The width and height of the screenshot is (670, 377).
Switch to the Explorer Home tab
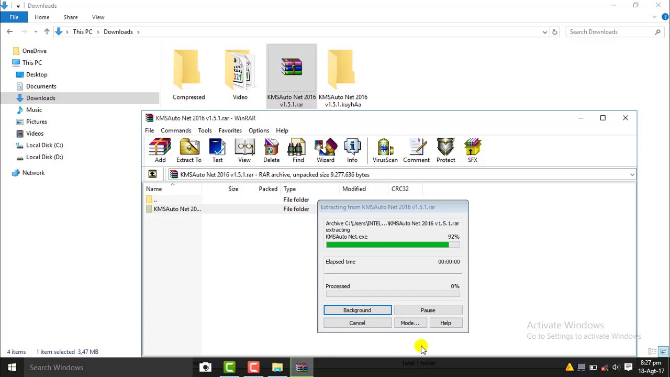point(42,17)
